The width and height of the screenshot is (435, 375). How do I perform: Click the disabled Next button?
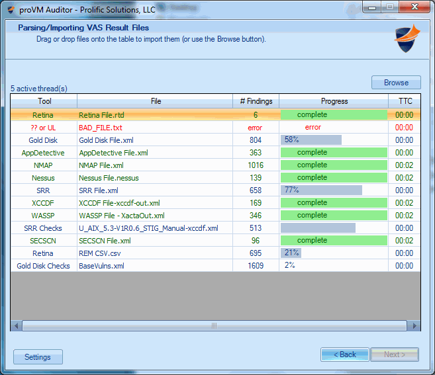395,354
